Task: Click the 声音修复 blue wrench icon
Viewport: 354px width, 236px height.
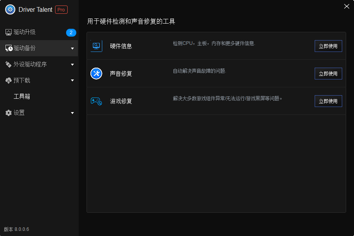Action: pyautogui.click(x=96, y=74)
